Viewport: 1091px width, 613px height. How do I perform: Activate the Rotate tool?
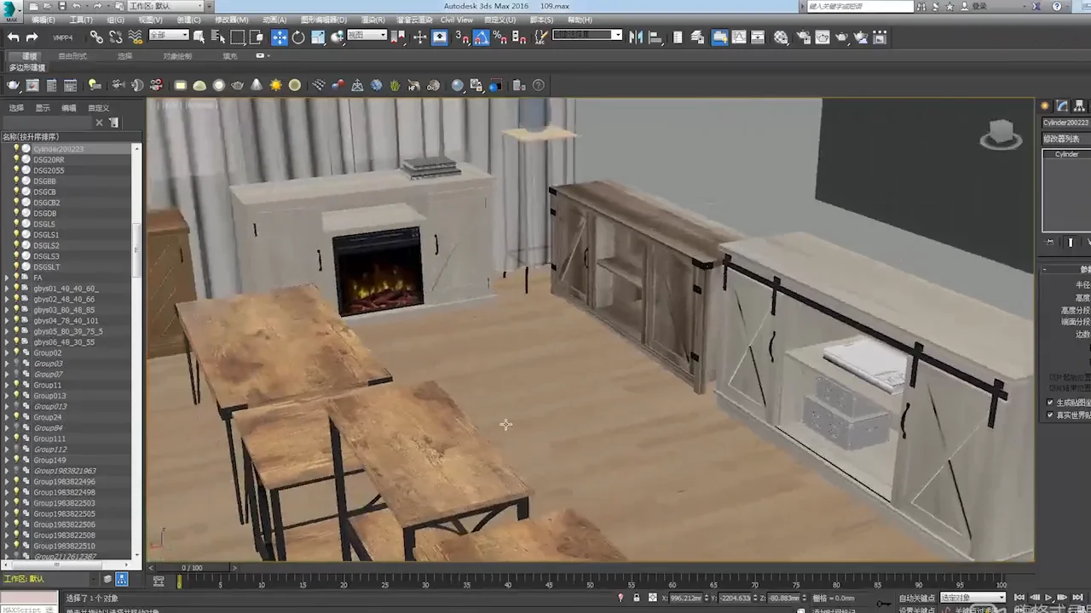coord(298,37)
